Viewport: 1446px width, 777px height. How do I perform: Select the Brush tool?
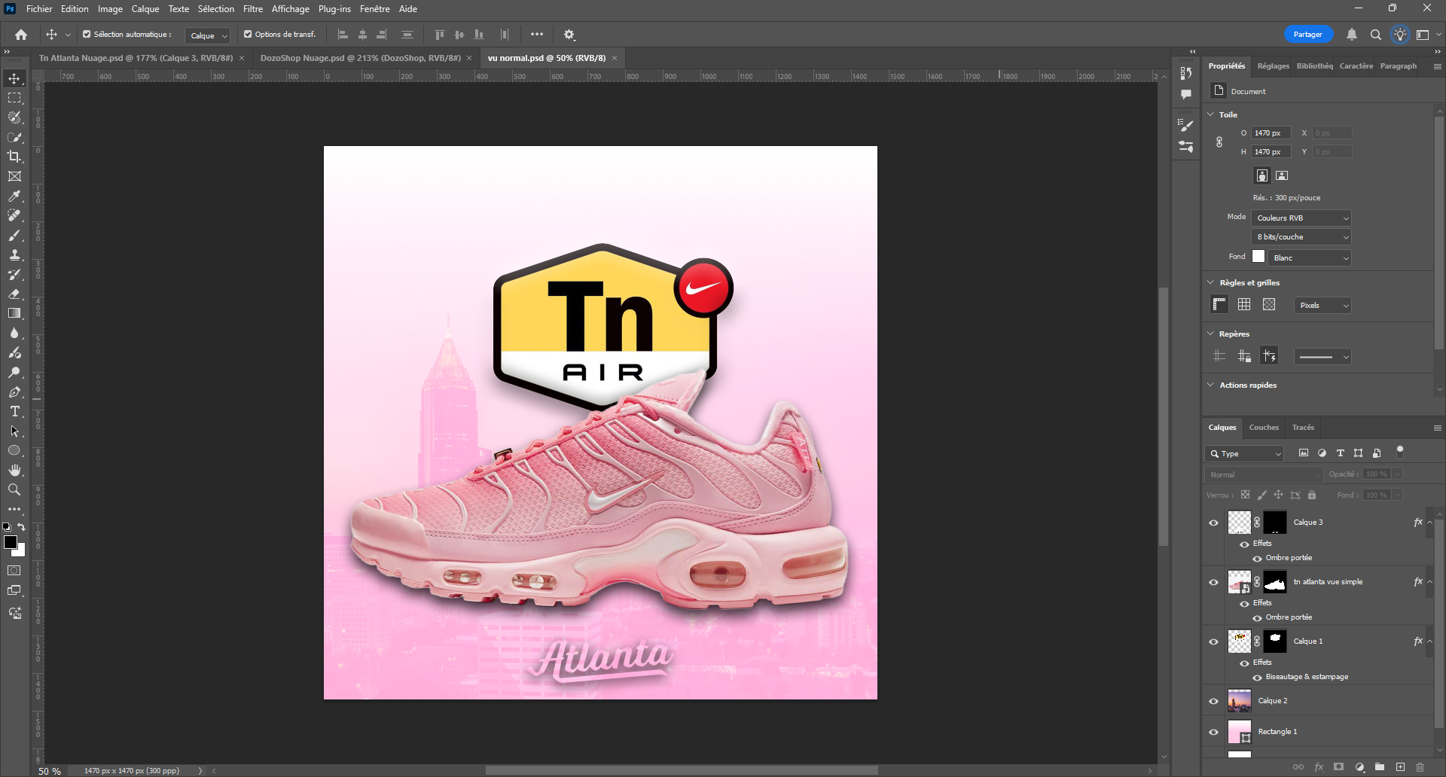pyautogui.click(x=14, y=235)
